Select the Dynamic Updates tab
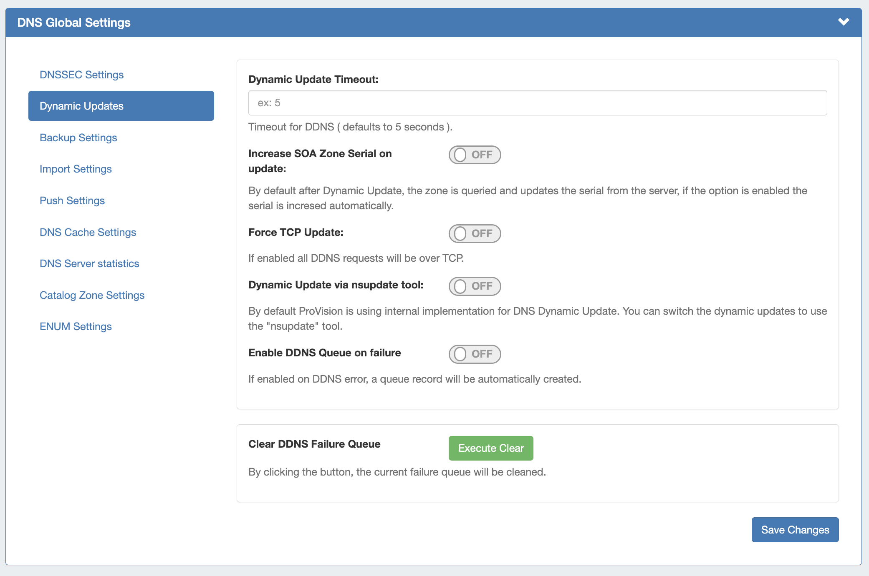 121,106
